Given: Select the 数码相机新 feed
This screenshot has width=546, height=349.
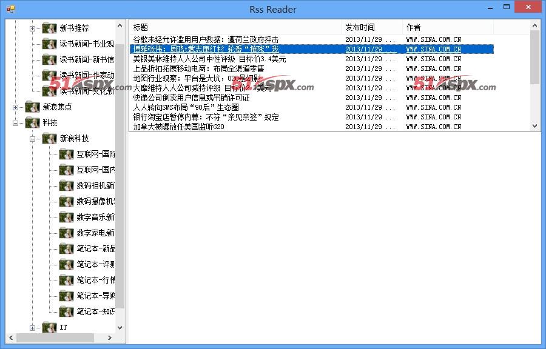Looking at the screenshot, I should point(95,185).
